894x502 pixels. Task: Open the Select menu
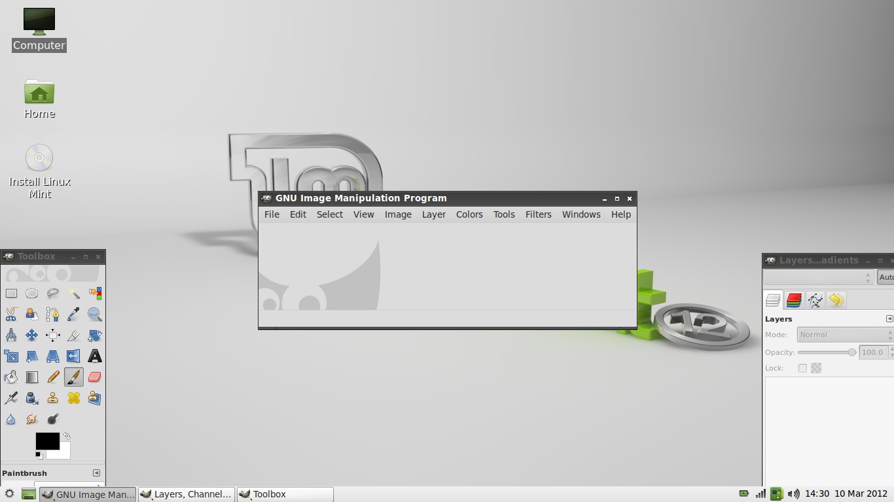330,214
